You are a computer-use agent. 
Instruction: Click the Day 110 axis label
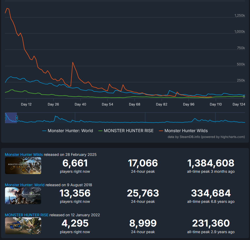point(216,104)
